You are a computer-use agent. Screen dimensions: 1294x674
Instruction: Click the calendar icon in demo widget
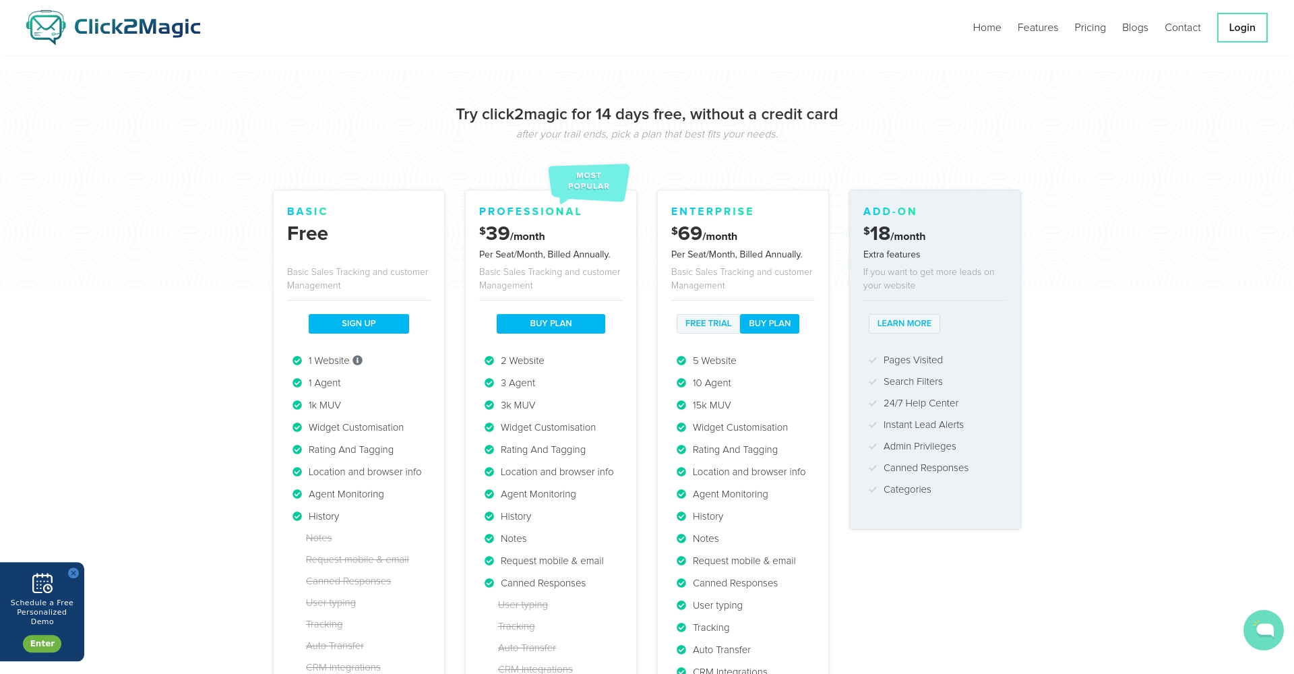click(x=42, y=583)
